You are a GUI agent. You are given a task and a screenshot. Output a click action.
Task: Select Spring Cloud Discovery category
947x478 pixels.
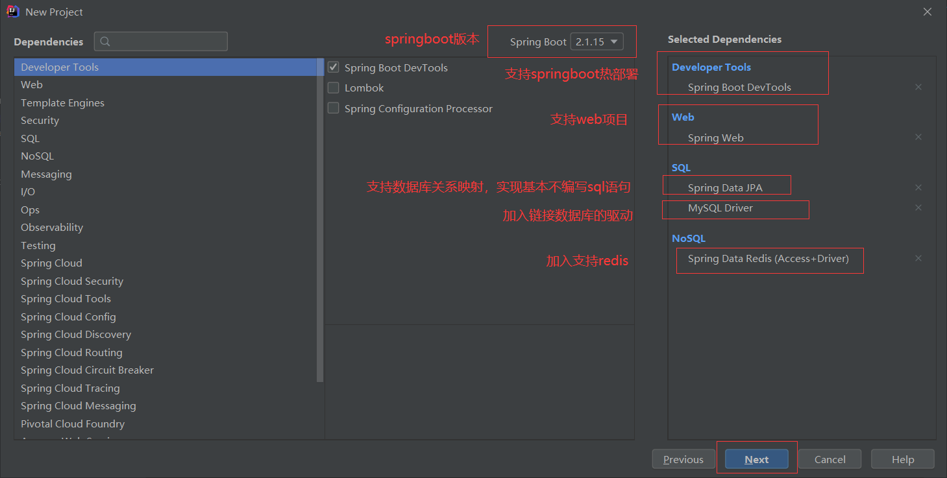point(166,334)
